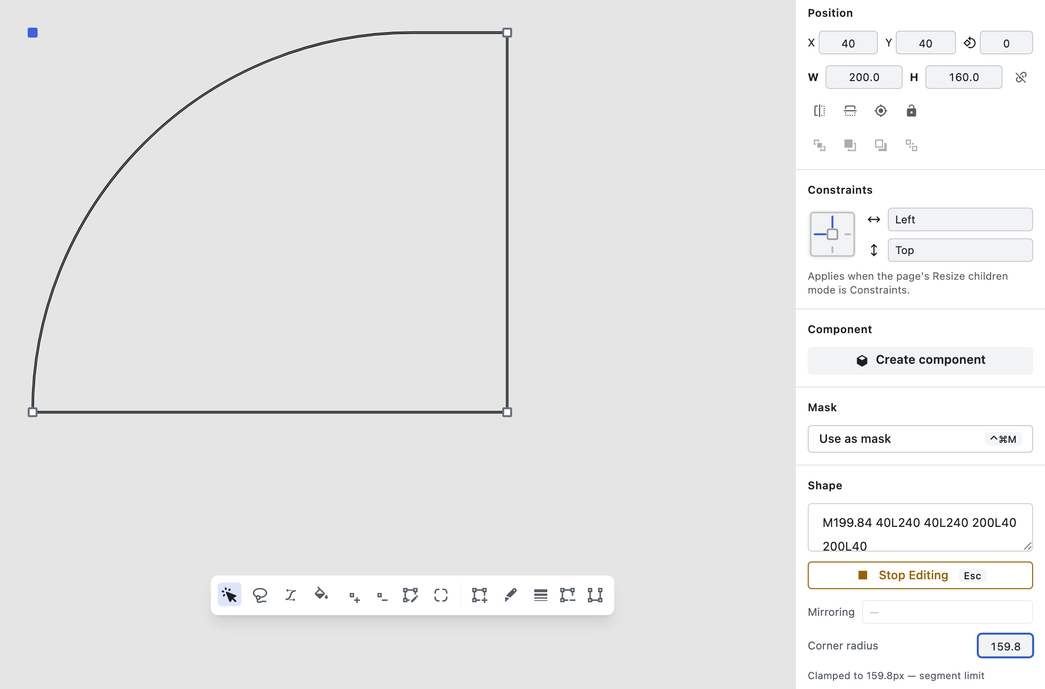Select the edit path with pencil tool
The height and width of the screenshot is (689, 1045).
point(410,595)
